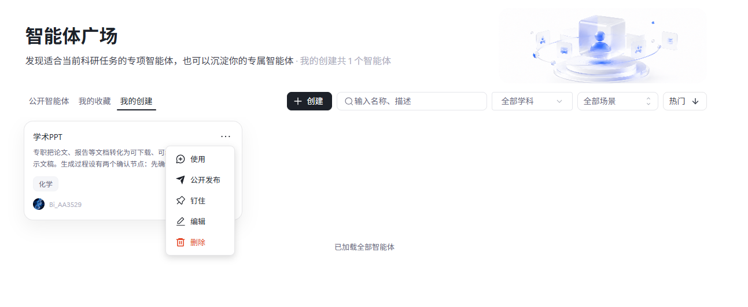Open the 全部场景 selector
Image resolution: width=748 pixels, height=307 pixels.
[618, 101]
